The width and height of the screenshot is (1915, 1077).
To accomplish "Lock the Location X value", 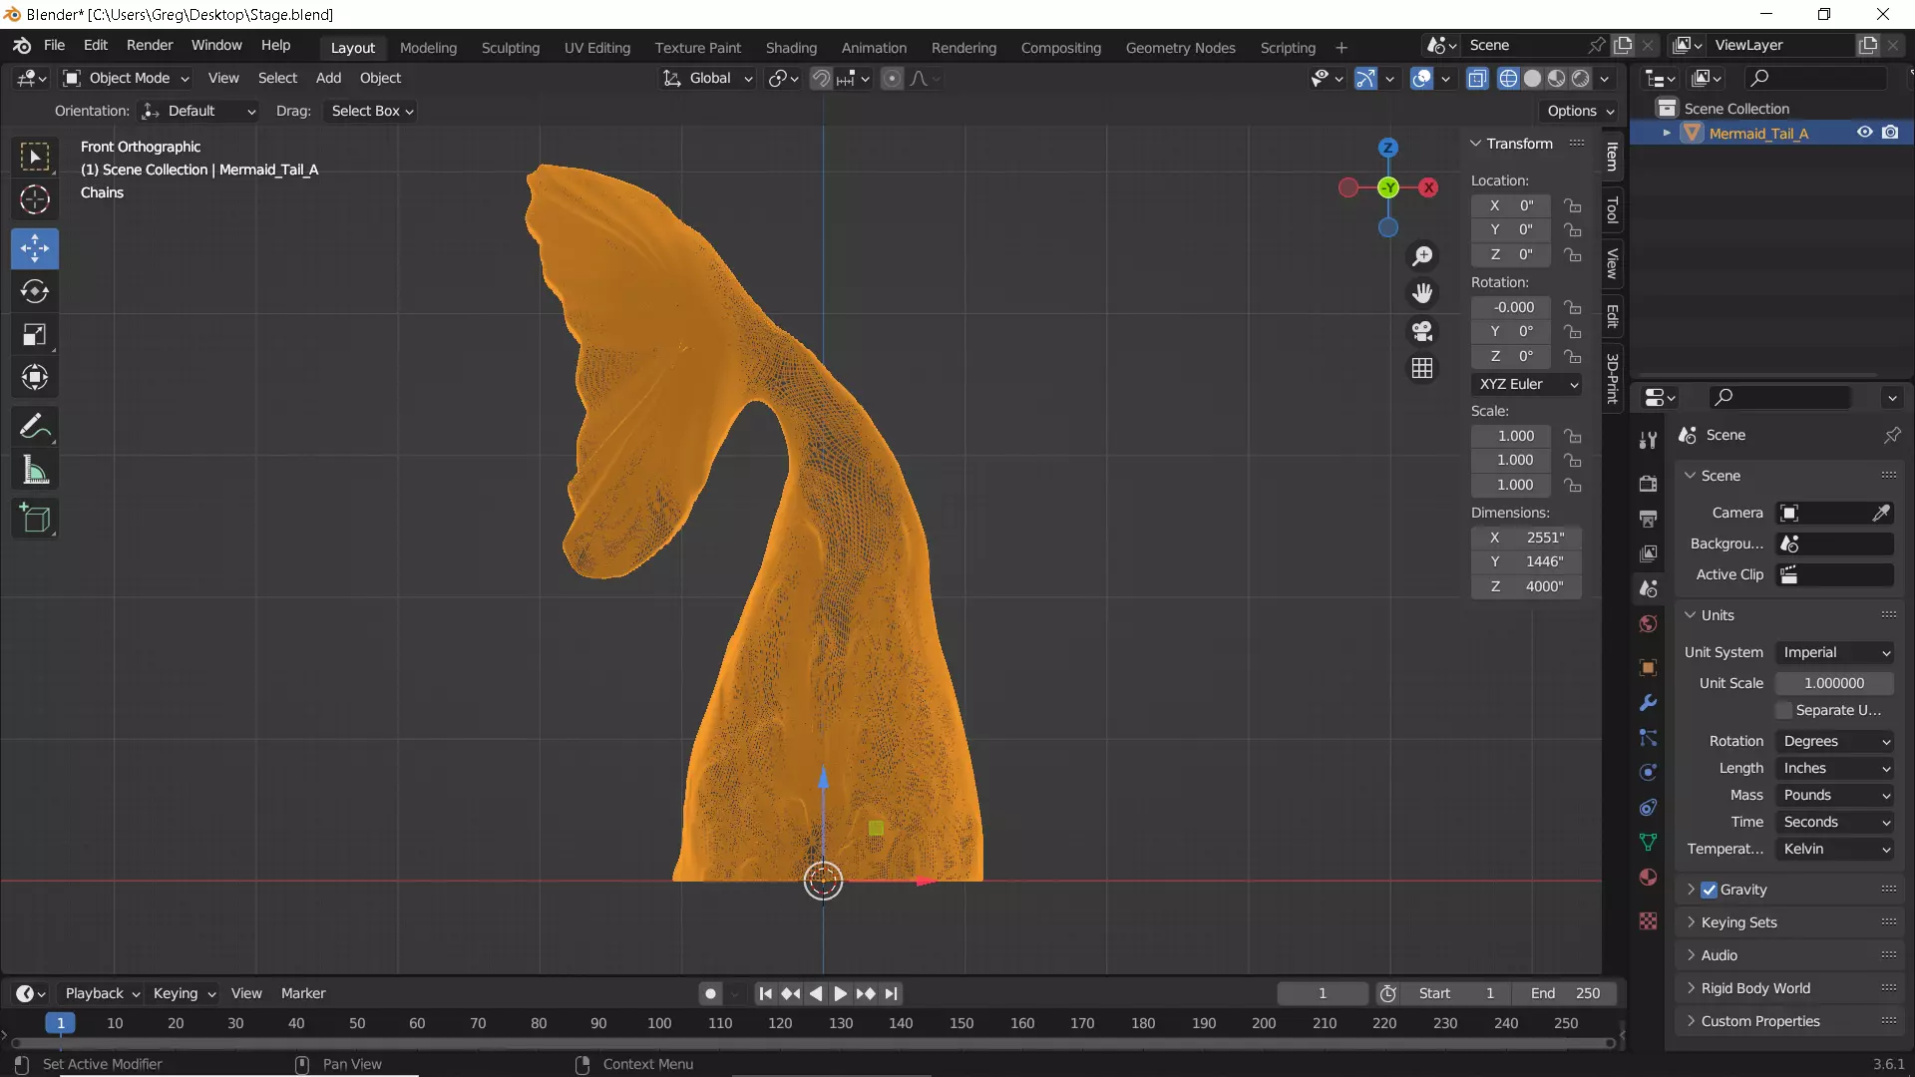I will pos(1573,205).
